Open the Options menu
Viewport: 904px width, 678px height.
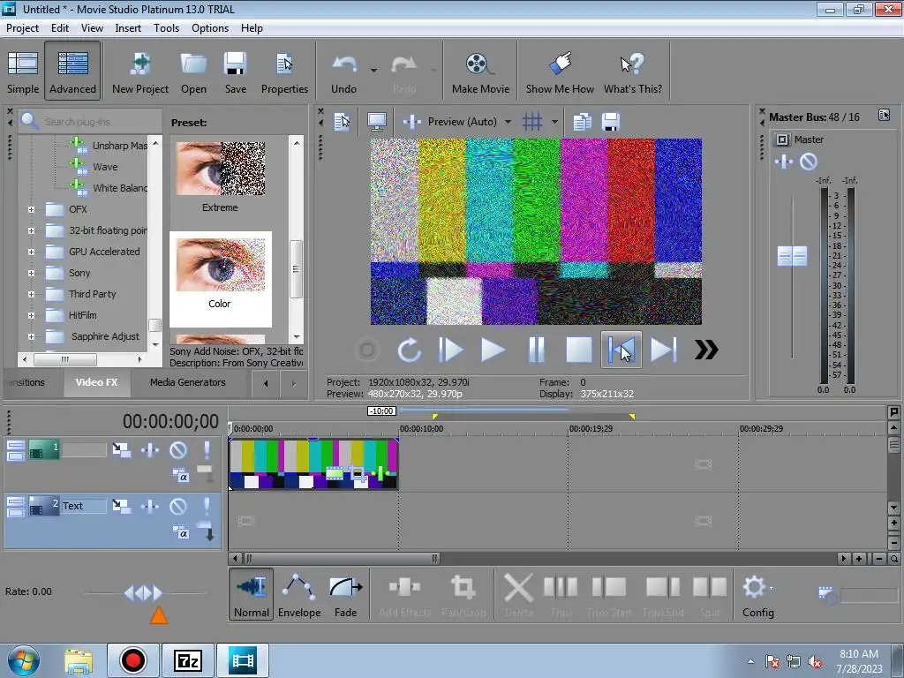(210, 27)
